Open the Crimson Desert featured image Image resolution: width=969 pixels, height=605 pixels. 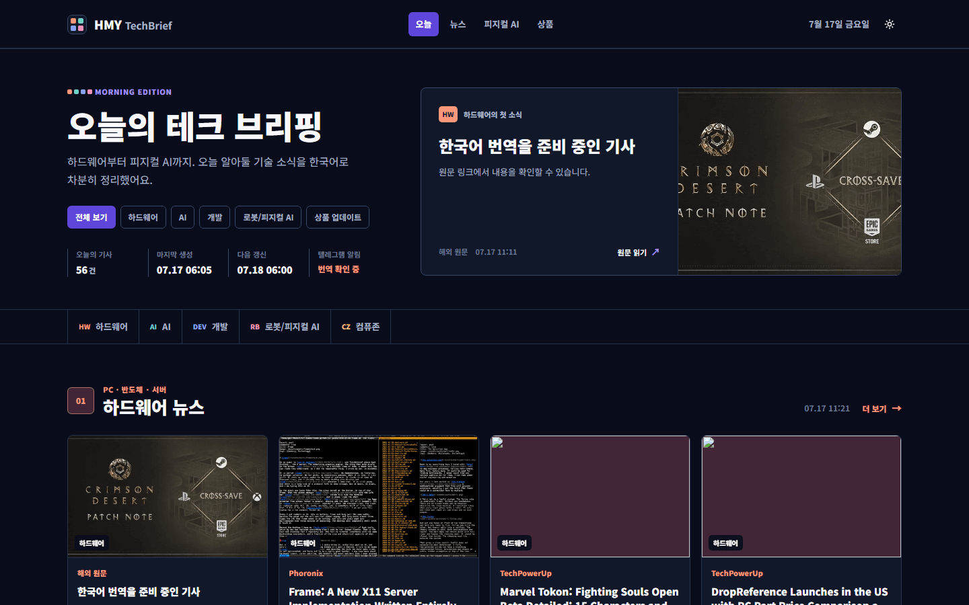[789, 182]
